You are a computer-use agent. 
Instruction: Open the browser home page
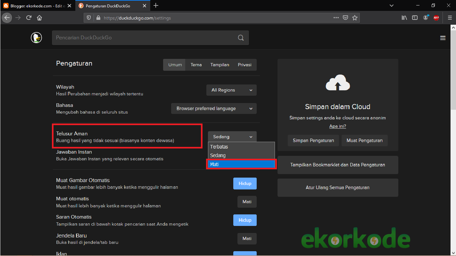[39, 18]
